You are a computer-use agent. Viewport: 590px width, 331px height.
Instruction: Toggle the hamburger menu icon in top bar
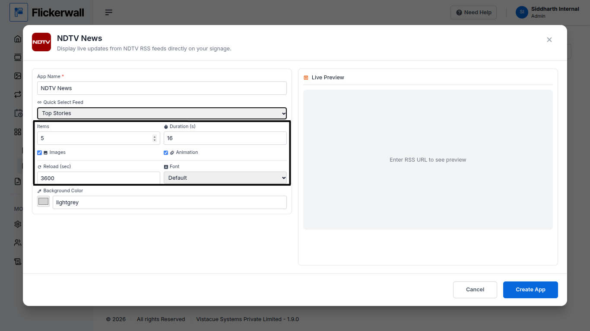109,12
